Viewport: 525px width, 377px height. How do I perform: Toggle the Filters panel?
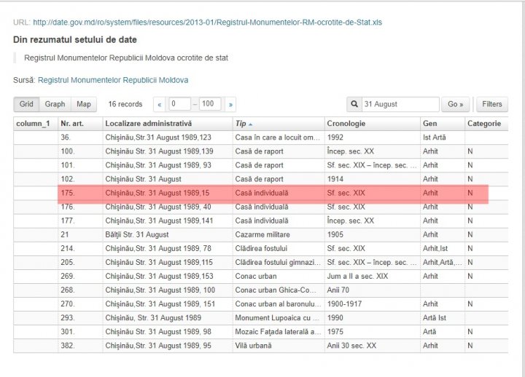491,104
